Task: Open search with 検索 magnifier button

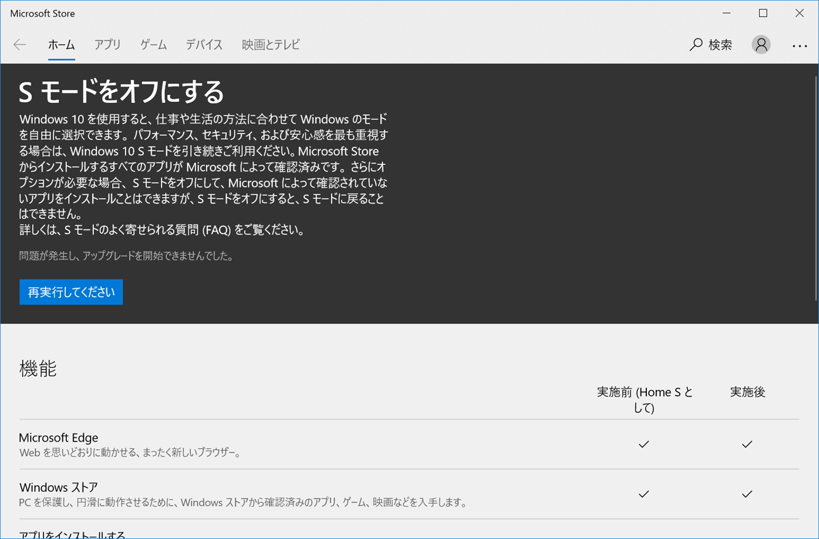Action: click(711, 45)
